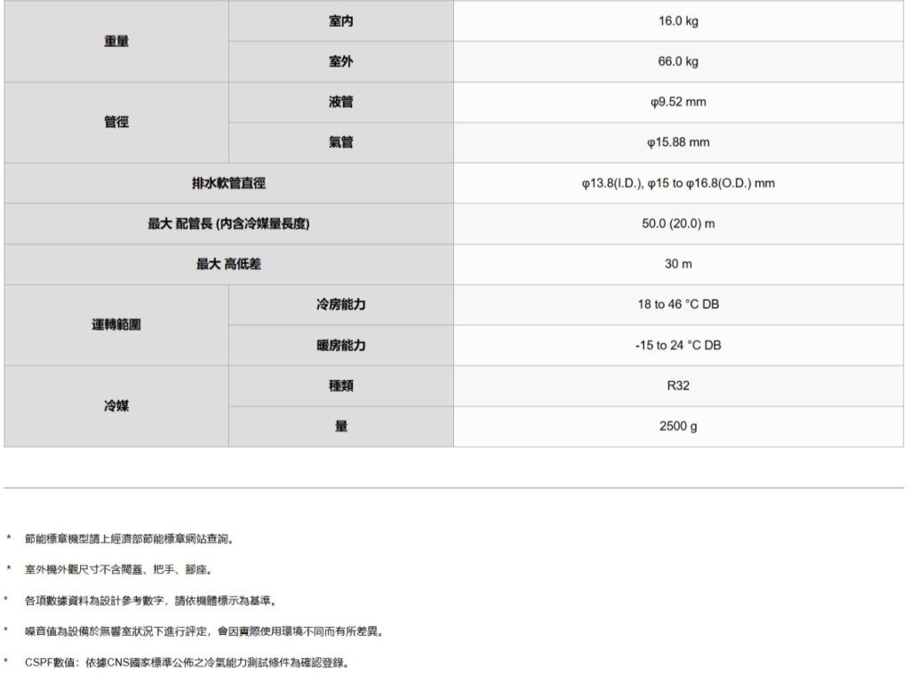Click the 重量 row header cell

[116, 42]
